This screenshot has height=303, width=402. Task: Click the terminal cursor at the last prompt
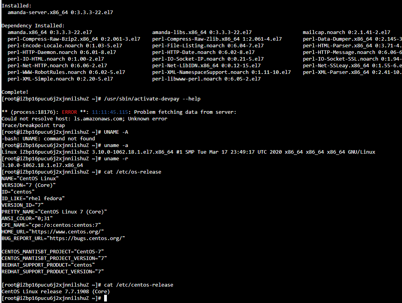105,298
